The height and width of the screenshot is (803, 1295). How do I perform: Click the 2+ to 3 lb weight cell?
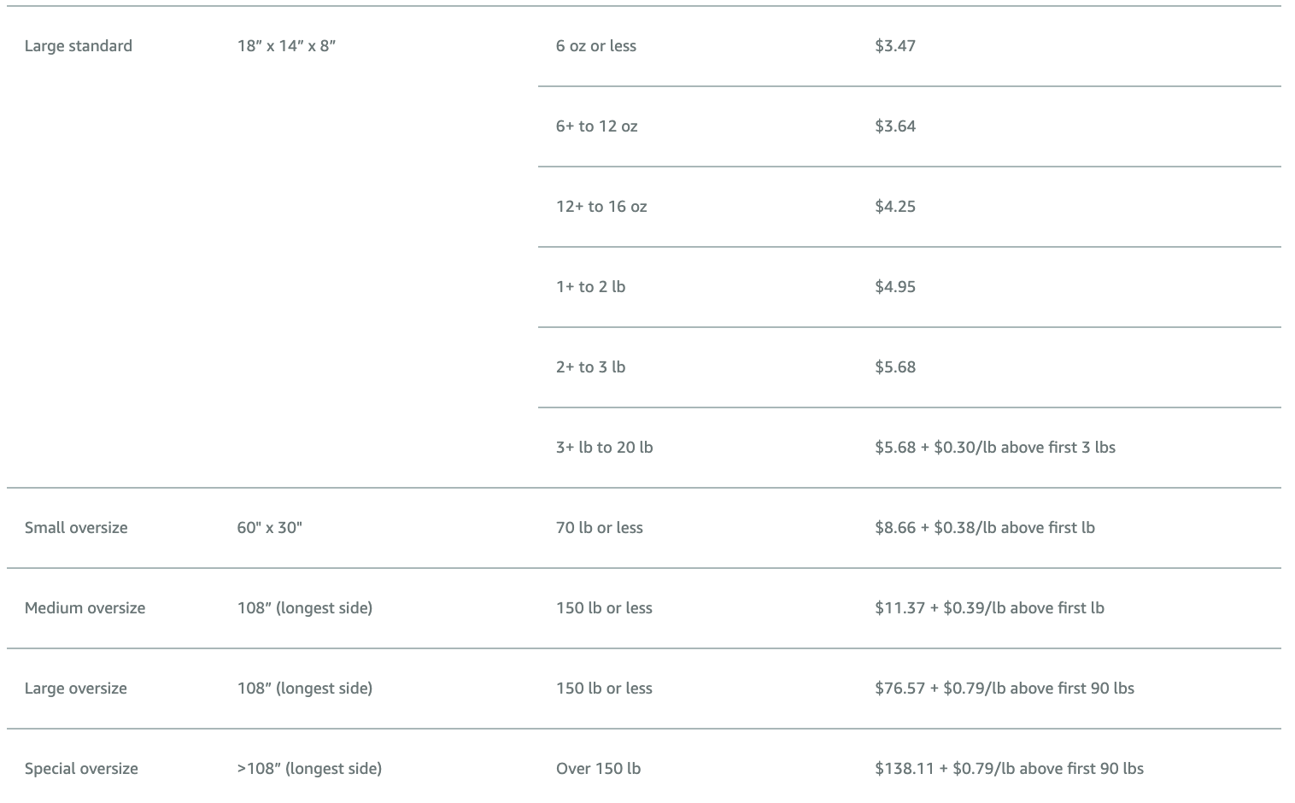click(x=590, y=367)
